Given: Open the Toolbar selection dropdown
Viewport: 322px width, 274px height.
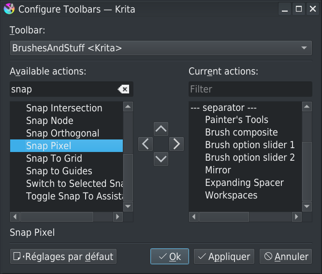Looking at the screenshot, I should pos(161,48).
